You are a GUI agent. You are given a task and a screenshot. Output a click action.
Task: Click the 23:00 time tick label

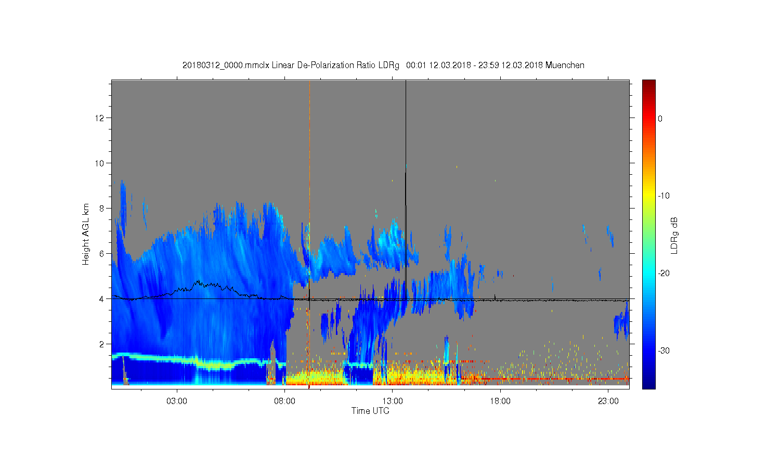pyautogui.click(x=608, y=401)
